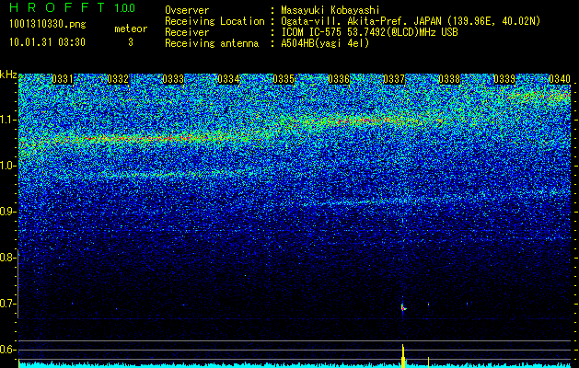Click the Receiving antenna field label
The width and height of the screenshot is (579, 368).
[212, 43]
